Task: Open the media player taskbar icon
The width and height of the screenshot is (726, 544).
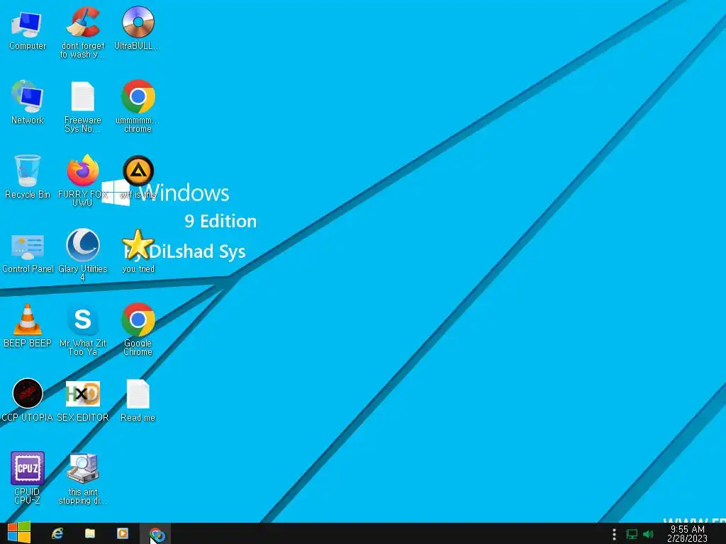Action: tap(123, 534)
